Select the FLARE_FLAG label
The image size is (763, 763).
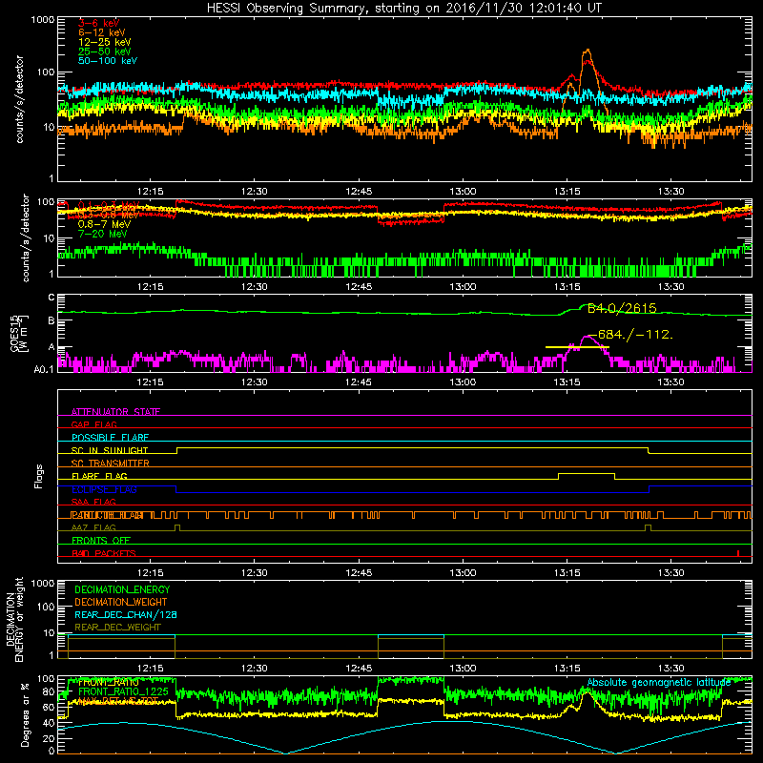(x=99, y=476)
